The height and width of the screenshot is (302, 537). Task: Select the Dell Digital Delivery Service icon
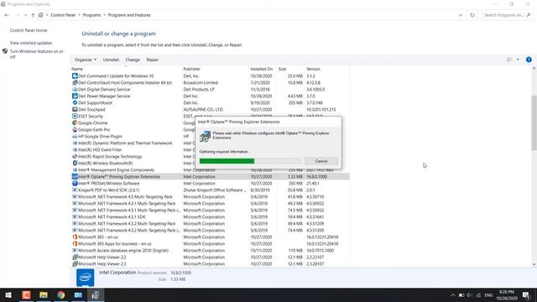(x=75, y=89)
